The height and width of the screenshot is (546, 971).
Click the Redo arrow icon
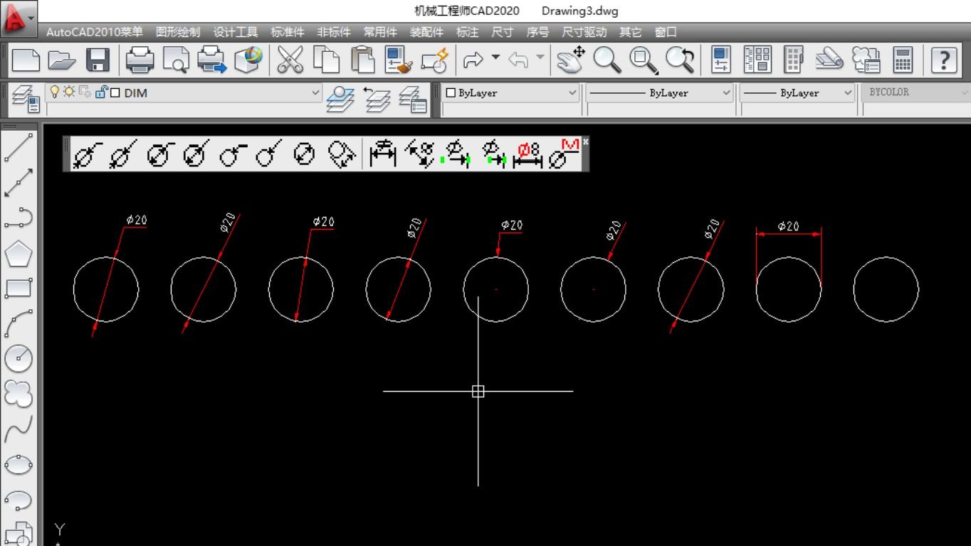(x=473, y=60)
